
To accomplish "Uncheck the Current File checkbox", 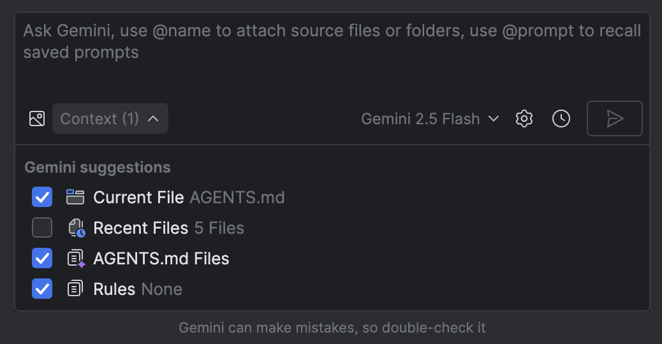I will pos(42,197).
